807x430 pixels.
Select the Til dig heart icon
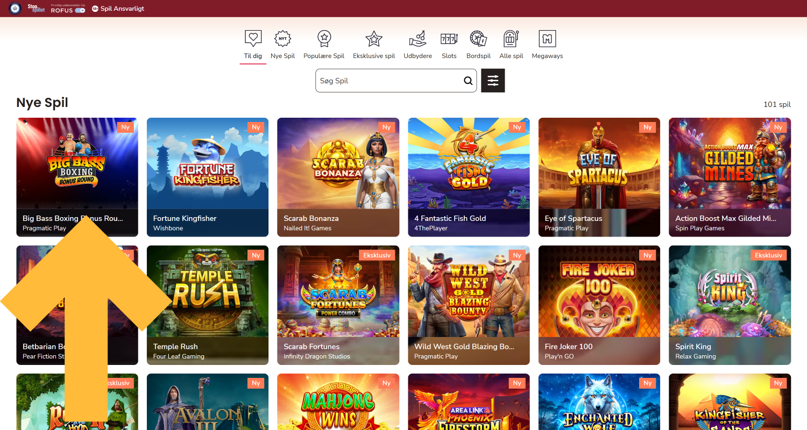point(253,39)
